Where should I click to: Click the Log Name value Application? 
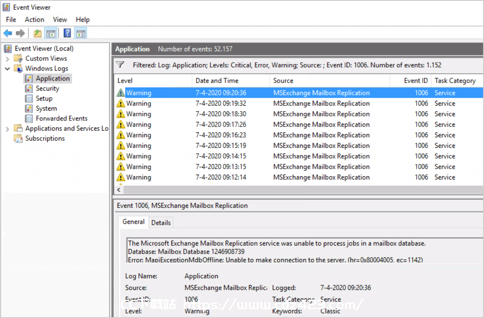point(201,276)
